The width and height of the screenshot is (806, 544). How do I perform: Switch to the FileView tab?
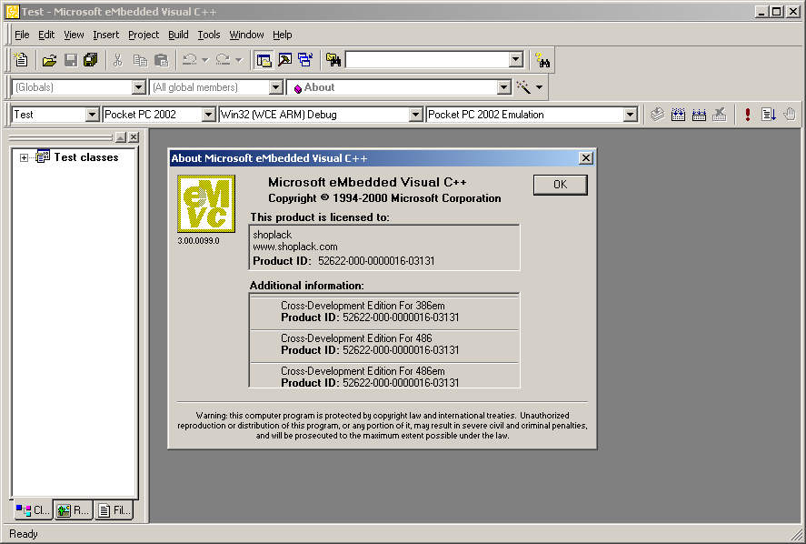pos(114,510)
